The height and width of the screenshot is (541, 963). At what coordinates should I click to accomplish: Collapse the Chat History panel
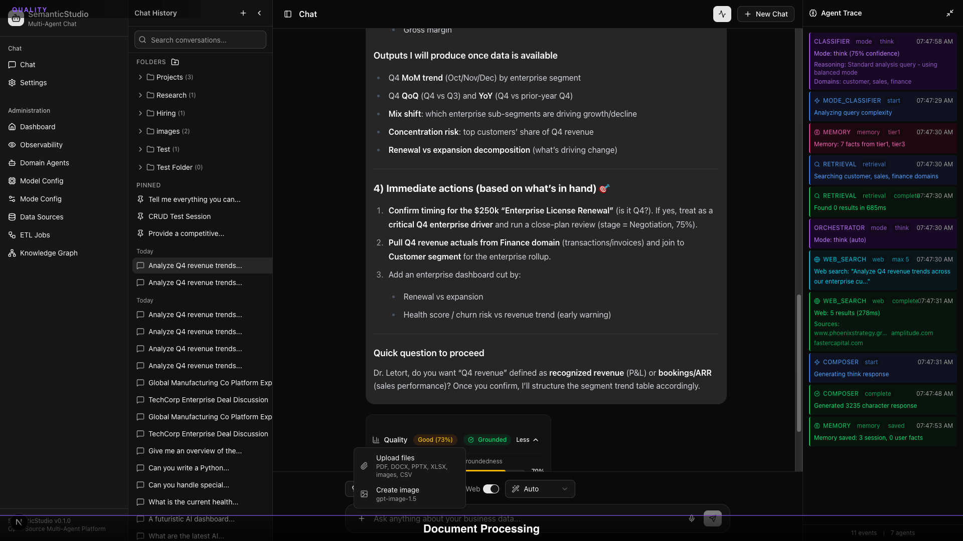[259, 13]
